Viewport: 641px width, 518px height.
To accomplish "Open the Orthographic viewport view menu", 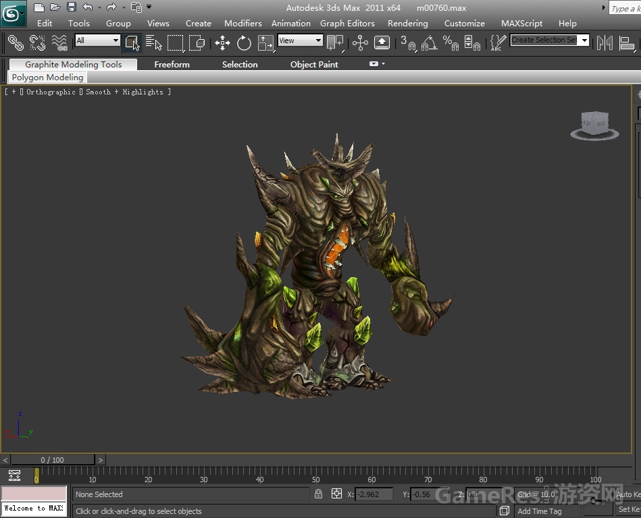I will click(51, 92).
